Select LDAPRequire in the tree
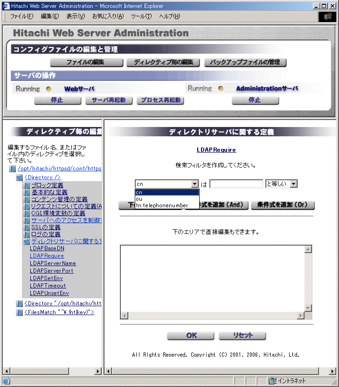 [47, 256]
